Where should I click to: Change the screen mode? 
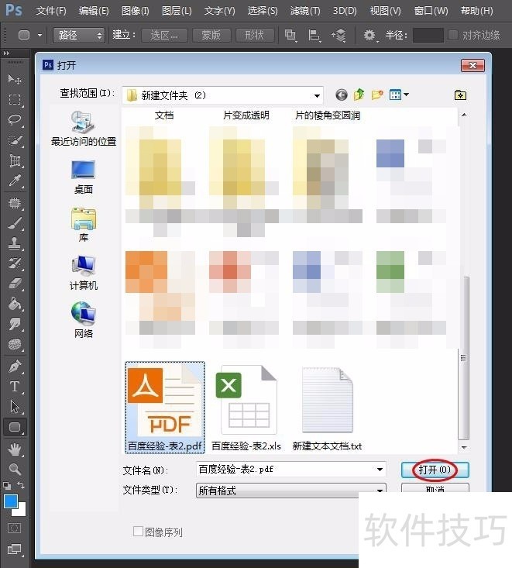(x=15, y=549)
